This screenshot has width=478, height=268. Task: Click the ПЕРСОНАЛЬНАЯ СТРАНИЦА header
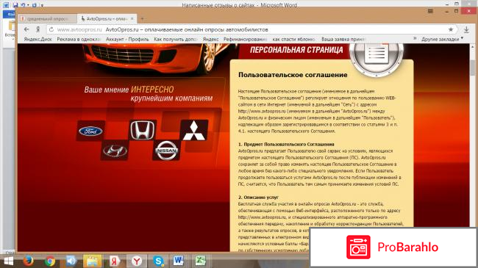point(296,50)
